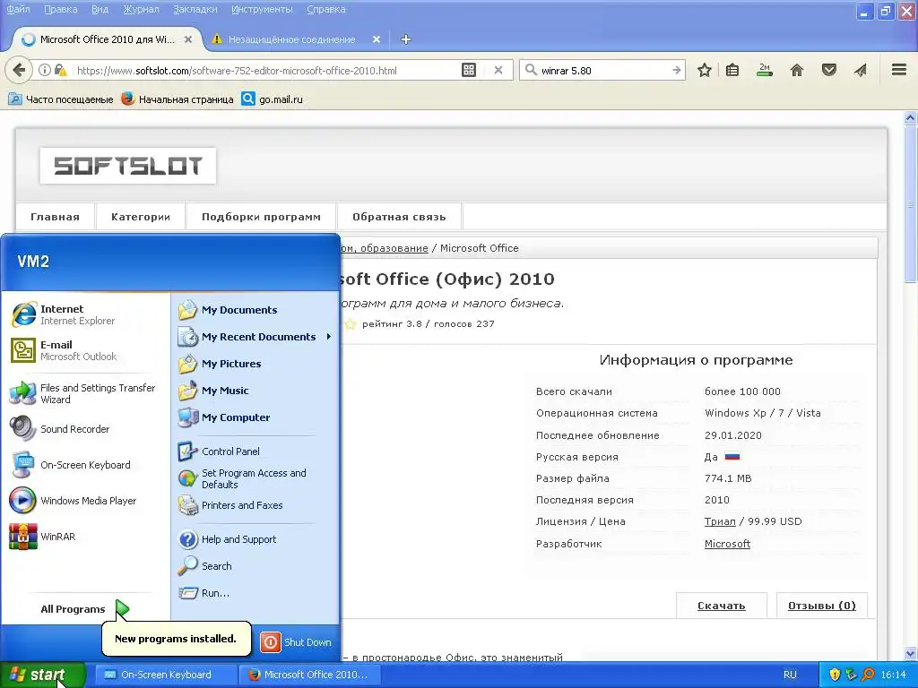Viewport: 918px width, 688px height.
Task: Open the Run... dialog
Action: click(x=204, y=593)
